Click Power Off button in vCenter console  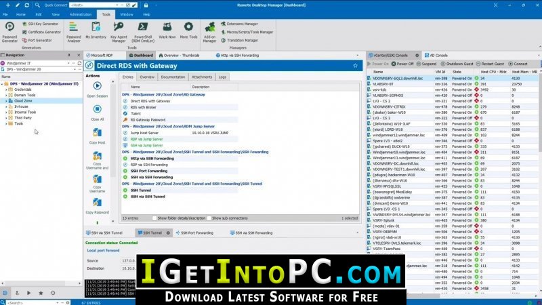[x=402, y=64]
